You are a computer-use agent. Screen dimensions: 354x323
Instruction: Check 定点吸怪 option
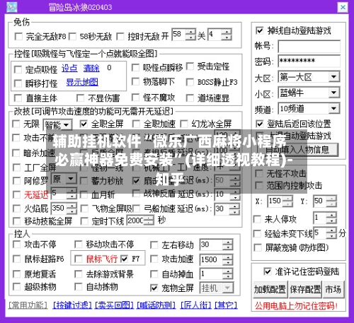click(18, 69)
